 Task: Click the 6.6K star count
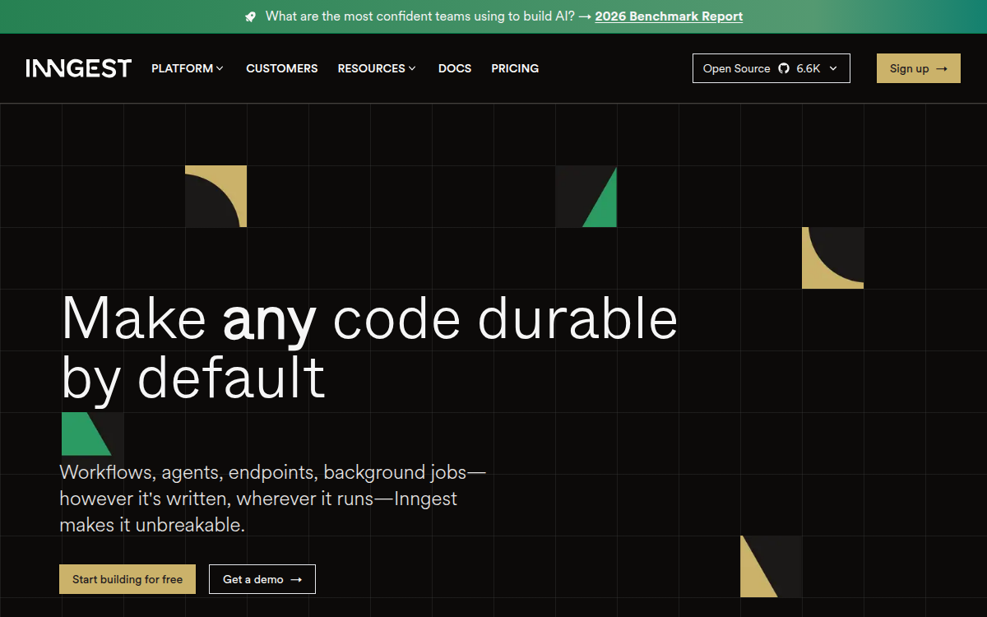809,68
